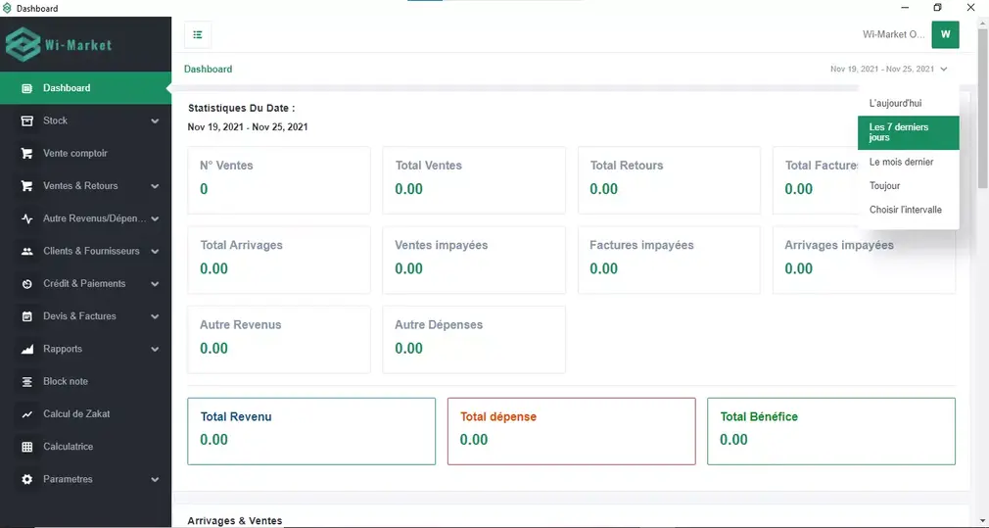
Task: Open Block note from the sidebar
Action: (65, 381)
